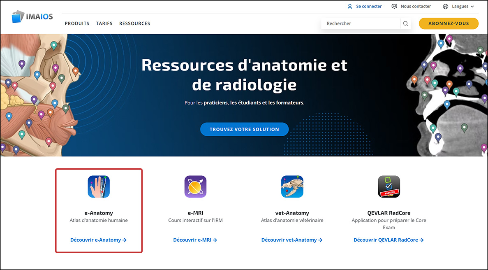This screenshot has height=270, width=488.
Task: Click the globe icon beside Langues
Action: pos(446,6)
